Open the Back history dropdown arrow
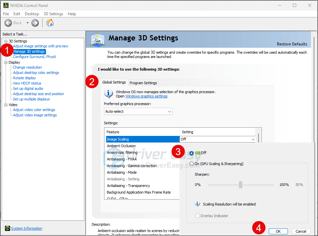Viewport: 318px width, 236px height. [27, 23]
